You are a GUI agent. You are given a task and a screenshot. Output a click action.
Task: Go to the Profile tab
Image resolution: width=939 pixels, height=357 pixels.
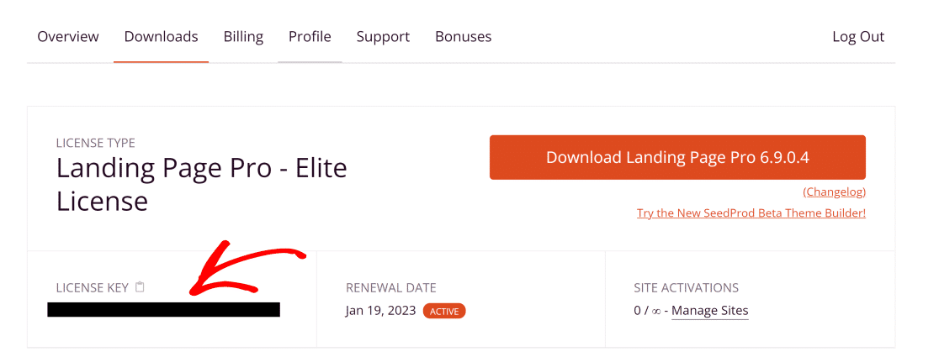click(310, 37)
